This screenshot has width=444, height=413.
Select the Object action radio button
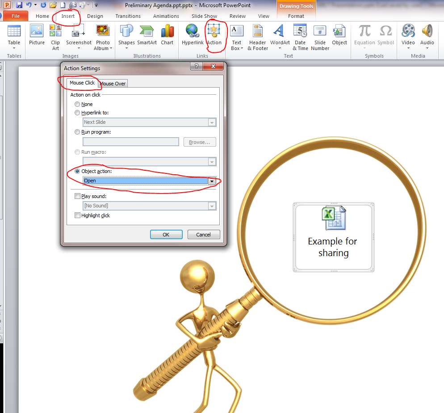77,171
